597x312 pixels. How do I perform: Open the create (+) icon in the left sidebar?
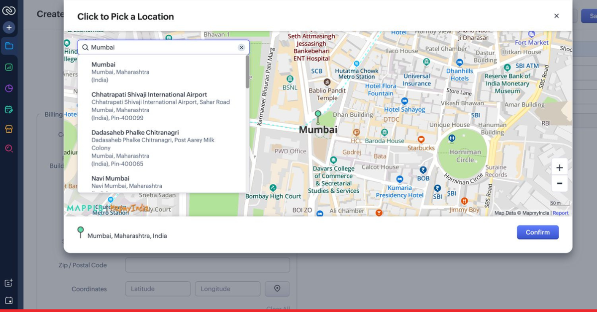coord(9,27)
